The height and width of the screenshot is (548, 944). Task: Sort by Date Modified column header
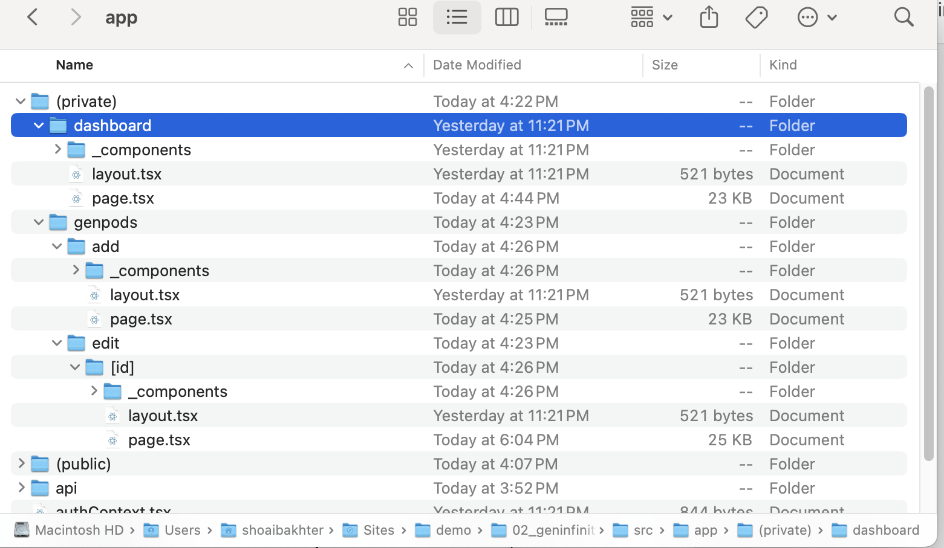coord(477,65)
